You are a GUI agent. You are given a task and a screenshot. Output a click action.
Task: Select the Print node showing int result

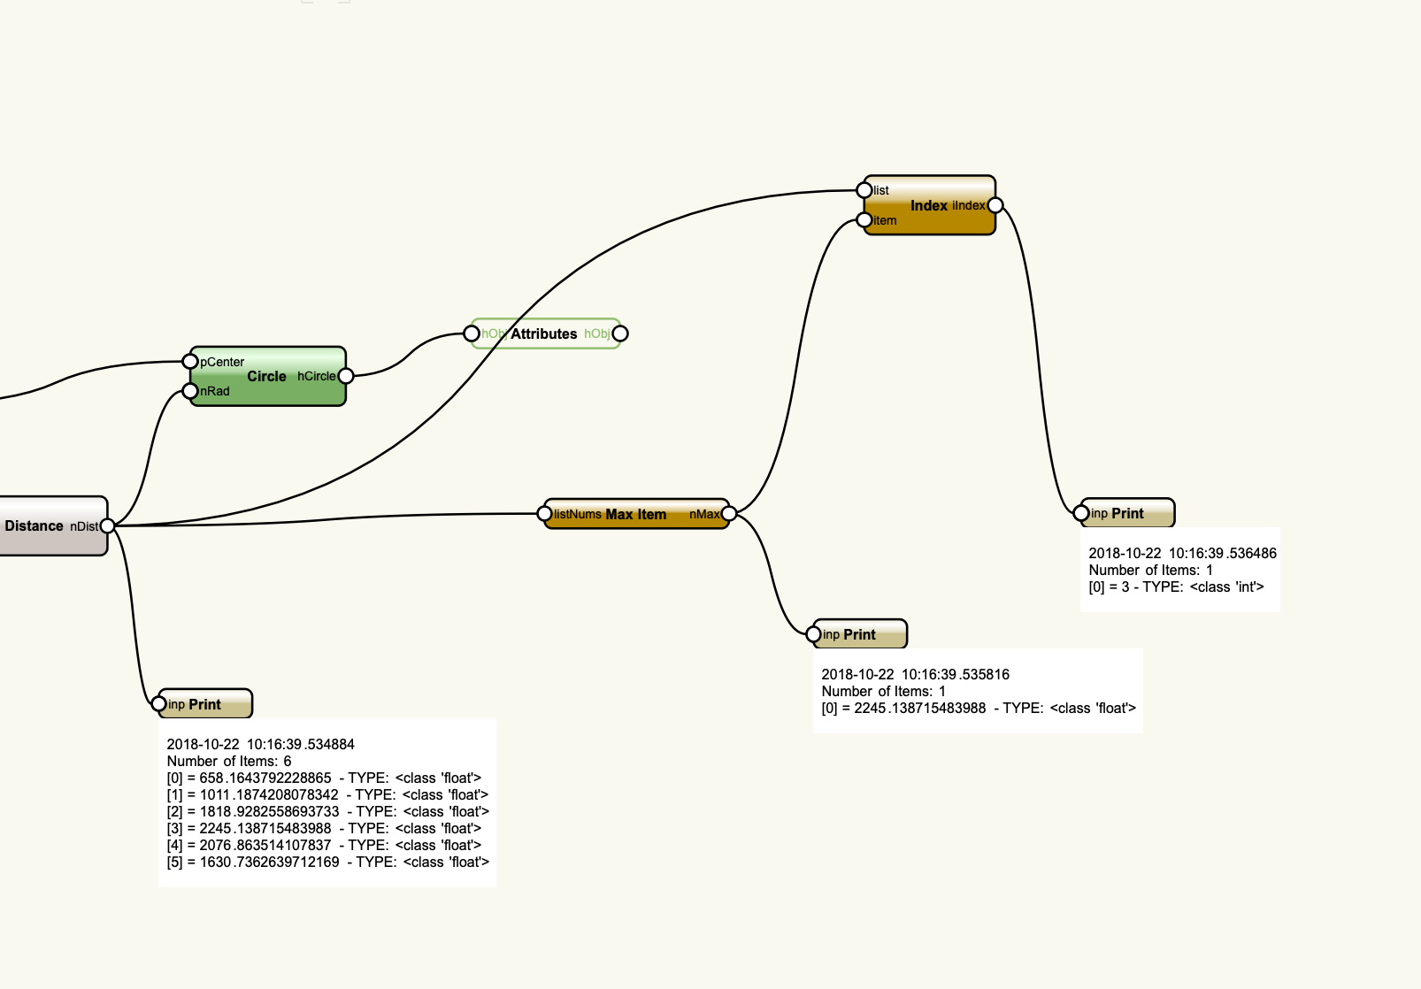(x=1128, y=514)
